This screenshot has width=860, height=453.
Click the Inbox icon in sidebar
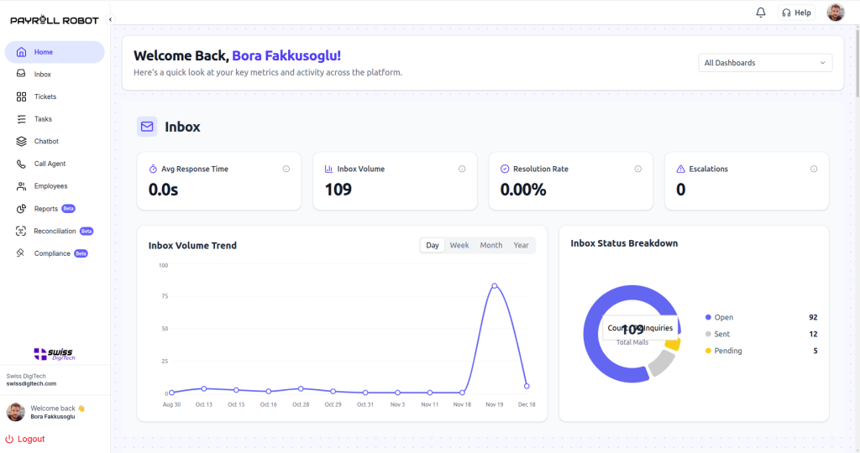tap(22, 75)
